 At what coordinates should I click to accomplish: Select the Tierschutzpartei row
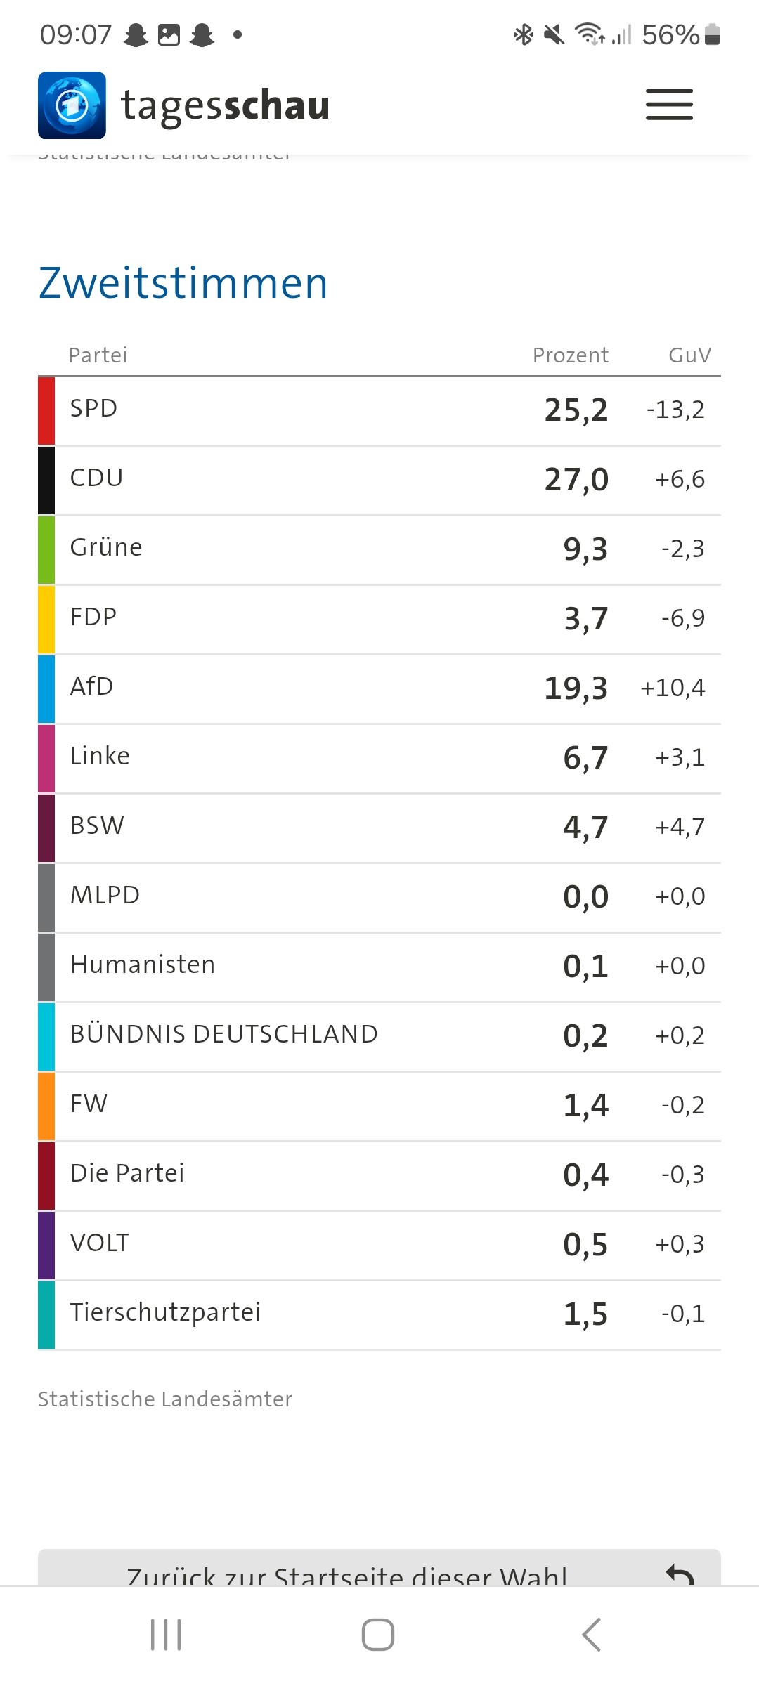click(x=379, y=1314)
